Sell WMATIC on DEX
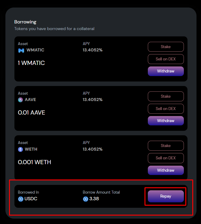Image resolution: width=201 pixels, height=224 pixels. click(x=166, y=59)
